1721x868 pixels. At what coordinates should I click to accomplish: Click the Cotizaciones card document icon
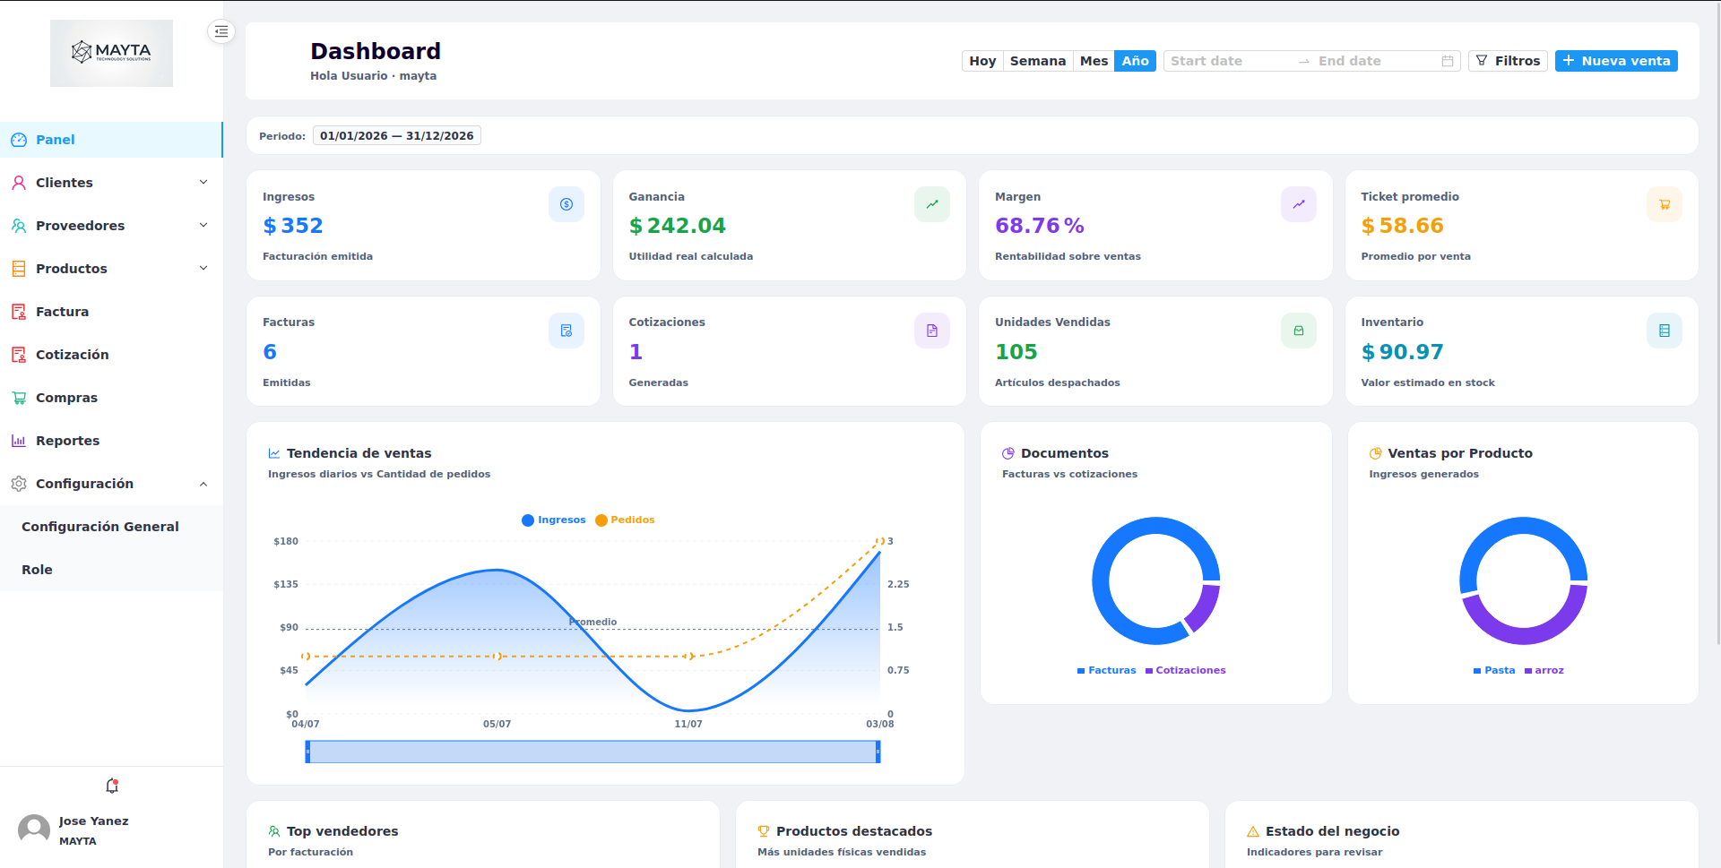pos(932,331)
